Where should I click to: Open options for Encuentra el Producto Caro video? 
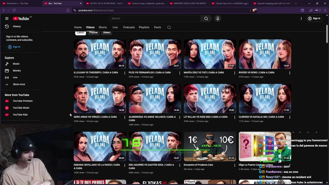235,165
